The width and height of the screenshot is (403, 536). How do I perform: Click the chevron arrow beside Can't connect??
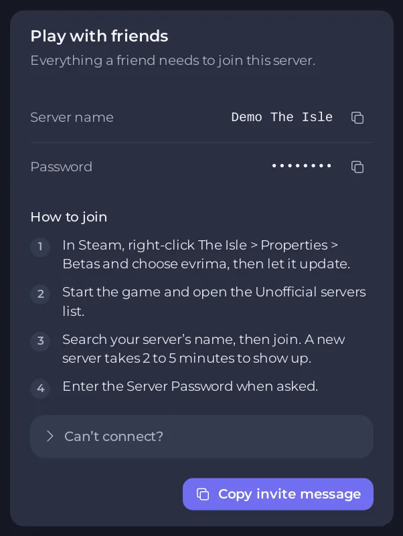(50, 436)
